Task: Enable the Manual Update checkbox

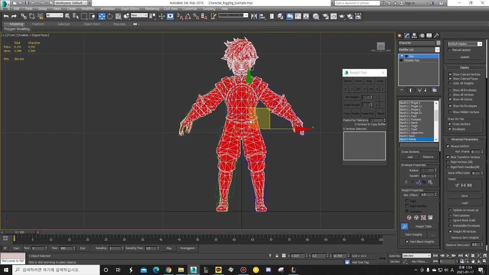Action: click(x=450, y=50)
